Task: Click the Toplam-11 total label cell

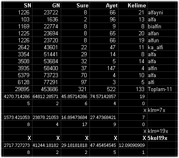Action: click(161, 89)
